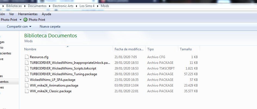Click the Biblioteca Documentos heading
Screen dimensions: 257x109
coord(51,35)
